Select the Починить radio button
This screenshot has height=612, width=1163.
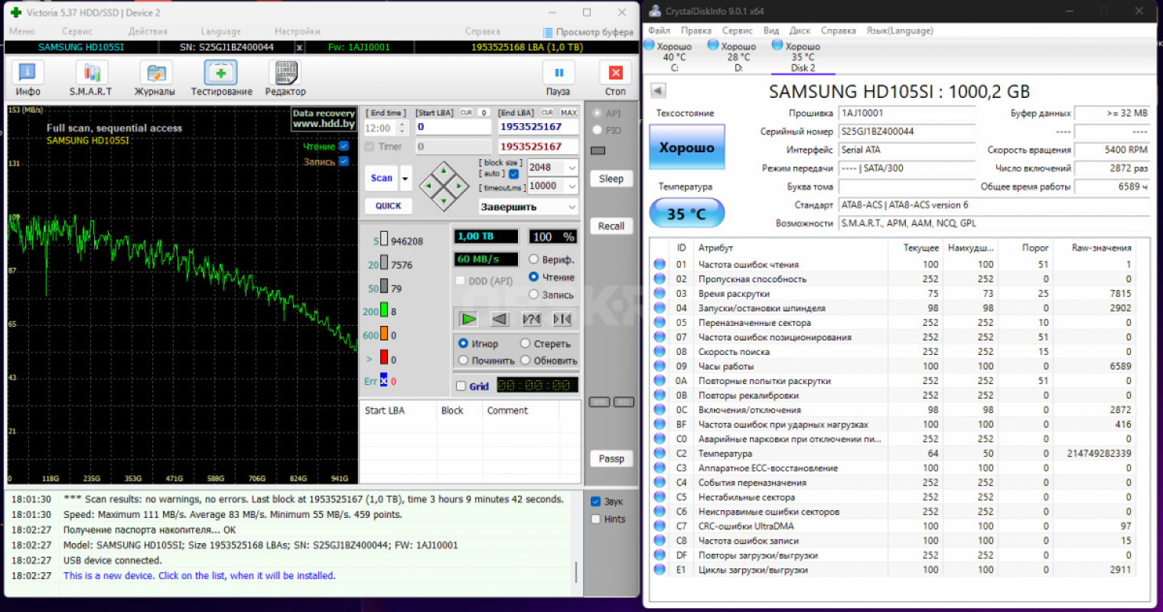pyautogui.click(x=463, y=360)
